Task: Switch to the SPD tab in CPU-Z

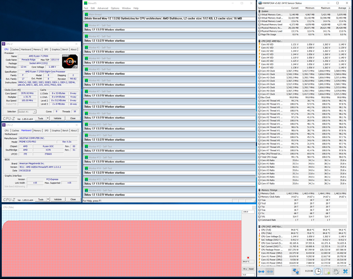Action: 46,49
